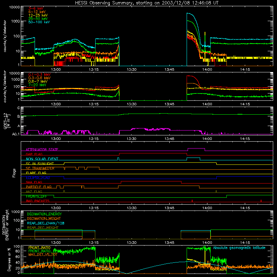Click the "14:15" tick under the GOES panel
277x277 pixels.
pos(245,139)
